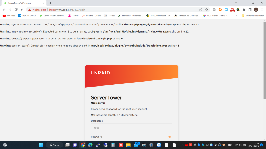266x149 pixels.
Task: Click the 'Max password length is 128 characters.' text
Action: [114, 115]
